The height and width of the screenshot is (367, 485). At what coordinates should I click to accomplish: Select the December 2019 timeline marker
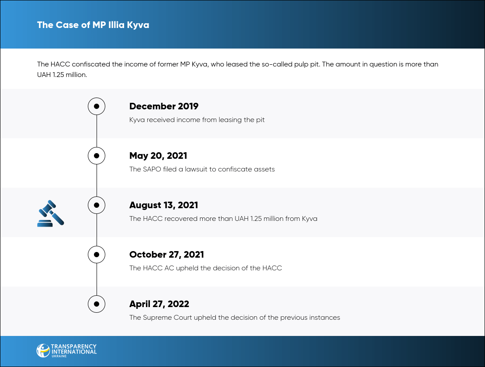97,106
